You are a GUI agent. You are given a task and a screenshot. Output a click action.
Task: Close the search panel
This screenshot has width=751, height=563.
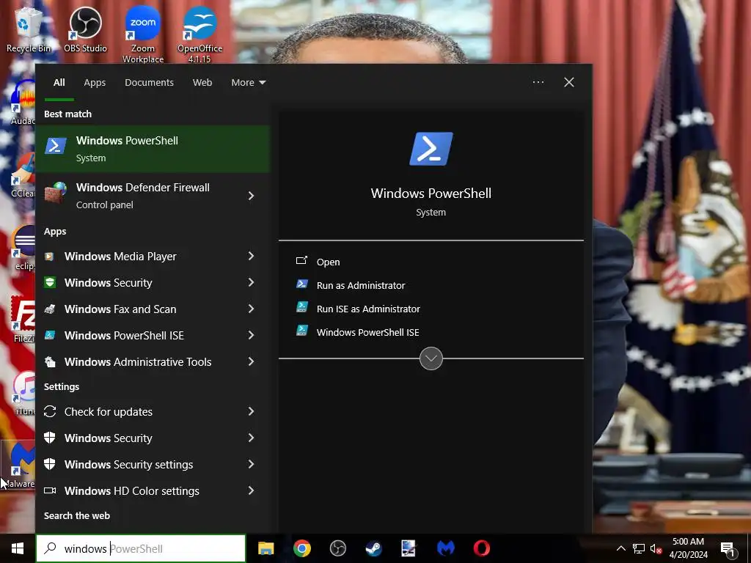coord(569,82)
